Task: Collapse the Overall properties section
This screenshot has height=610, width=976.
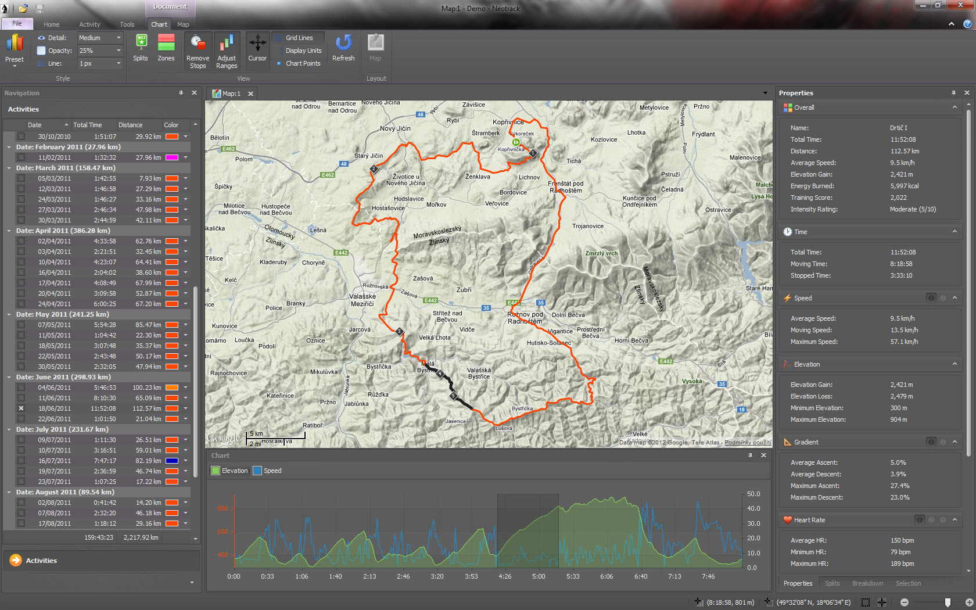Action: tap(955, 107)
